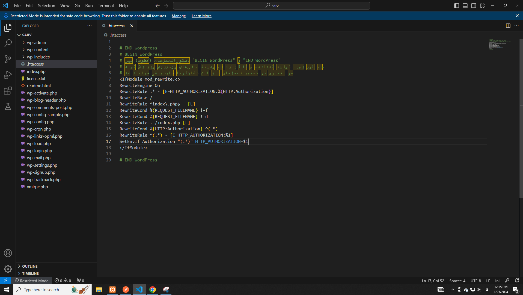
Task: Click .htaccess in the breadcrumb
Action: point(118,35)
